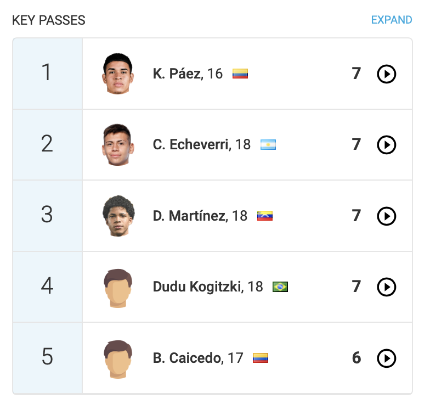Play K. Páez key passes video
The width and height of the screenshot is (430, 404).
387,74
